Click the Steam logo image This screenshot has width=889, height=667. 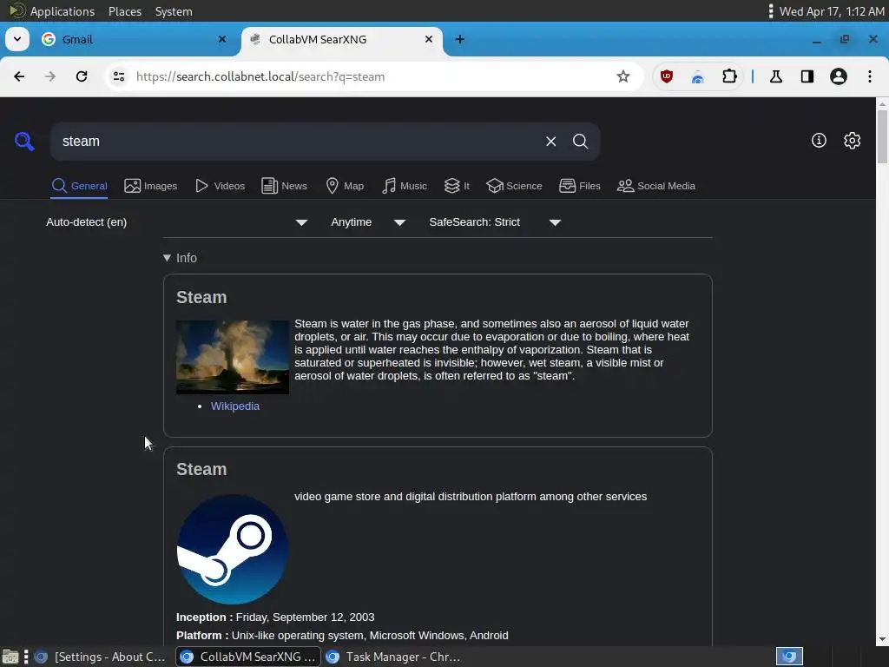click(233, 549)
